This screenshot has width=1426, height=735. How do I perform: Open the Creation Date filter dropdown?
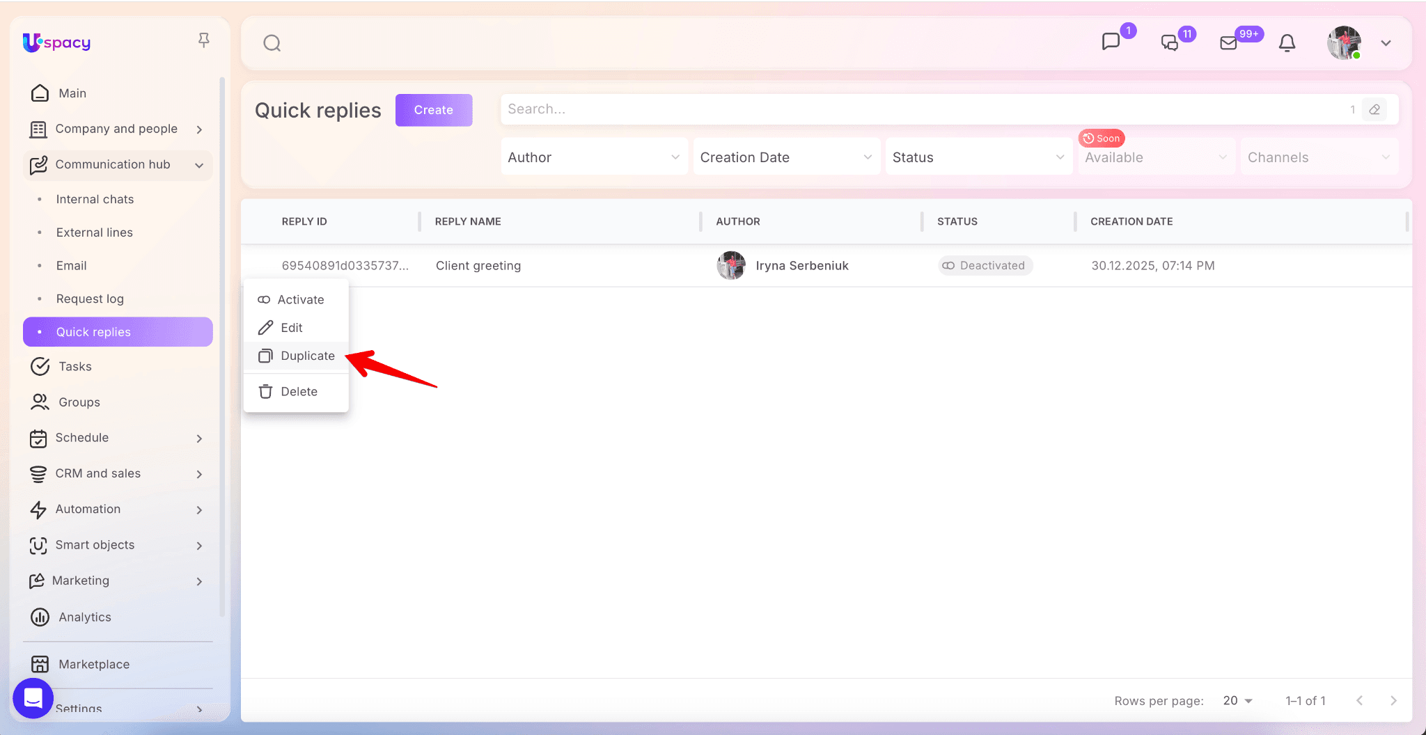[785, 157]
